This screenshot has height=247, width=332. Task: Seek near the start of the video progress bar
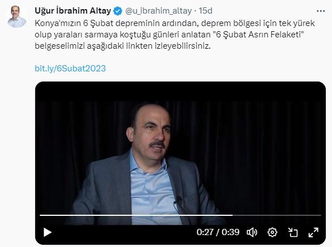[43, 215]
